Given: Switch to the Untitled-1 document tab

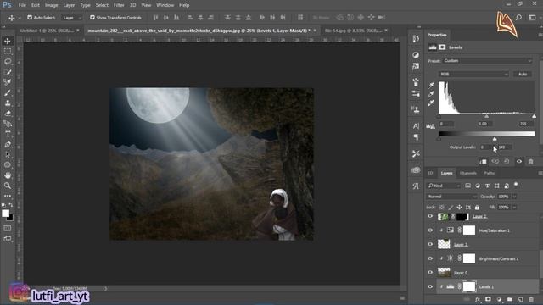Looking at the screenshot, I should [48, 30].
